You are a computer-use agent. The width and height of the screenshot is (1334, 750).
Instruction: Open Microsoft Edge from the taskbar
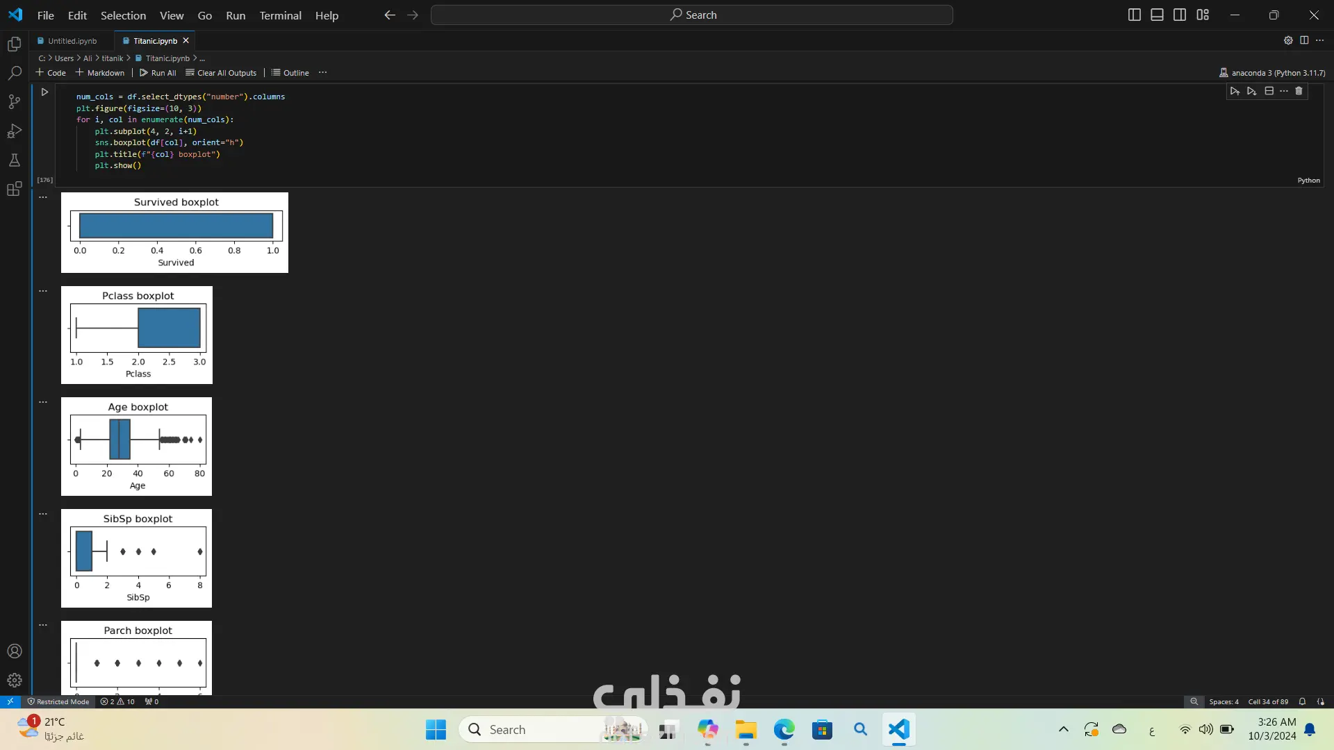pyautogui.click(x=784, y=730)
